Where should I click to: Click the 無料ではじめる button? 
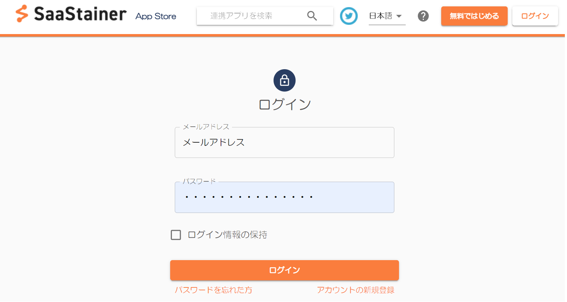click(x=474, y=16)
